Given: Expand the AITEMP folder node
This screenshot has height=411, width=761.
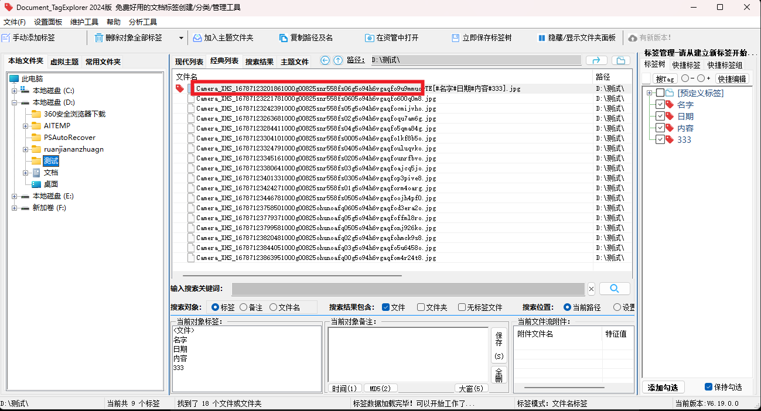Looking at the screenshot, I should [26, 126].
